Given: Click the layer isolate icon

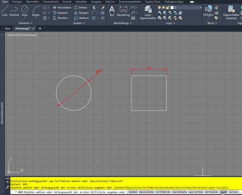Looking at the screenshot, I should [x=165, y=13].
